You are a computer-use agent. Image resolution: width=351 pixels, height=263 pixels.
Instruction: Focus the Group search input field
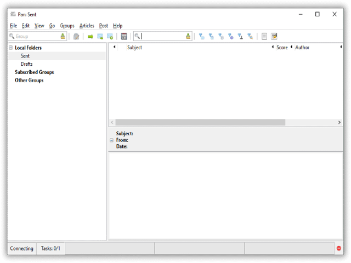[x=37, y=36]
